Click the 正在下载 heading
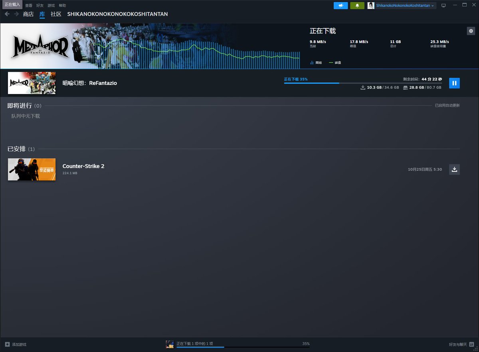Viewport: 479px width, 352px height. coord(323,31)
